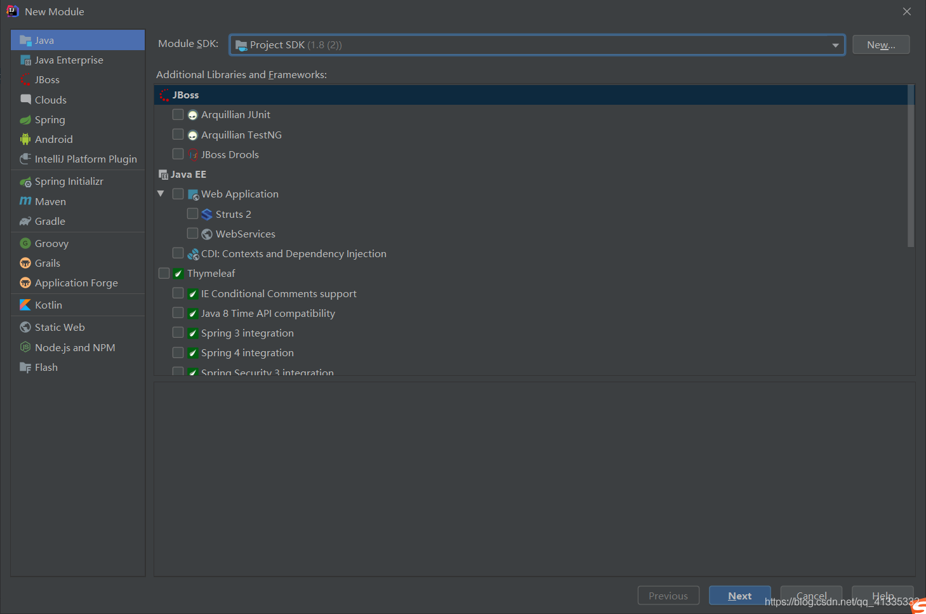This screenshot has height=614, width=926.
Task: Collapse the Web Application tree node
Action: point(161,194)
